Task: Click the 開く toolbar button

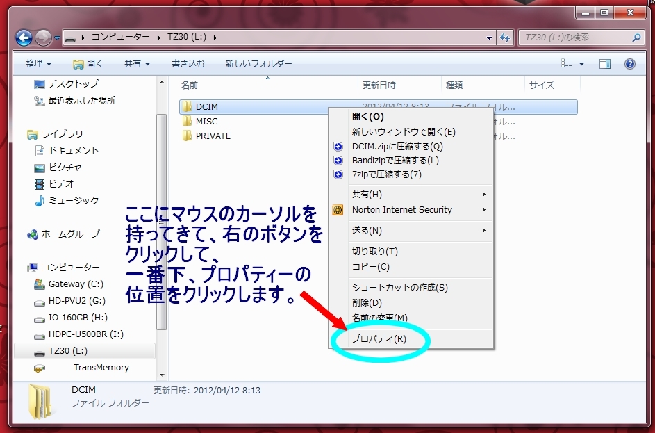Action: point(88,63)
